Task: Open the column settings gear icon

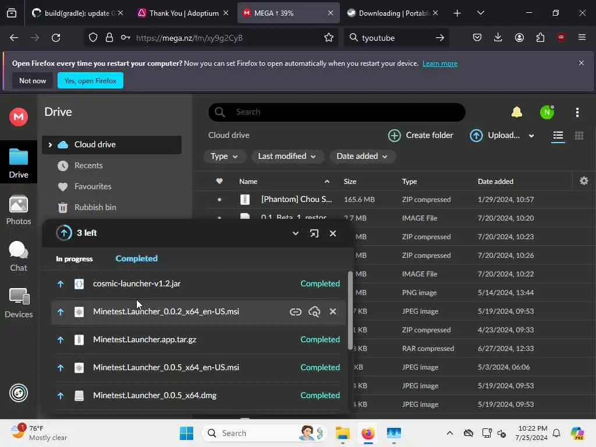Action: [x=584, y=181]
